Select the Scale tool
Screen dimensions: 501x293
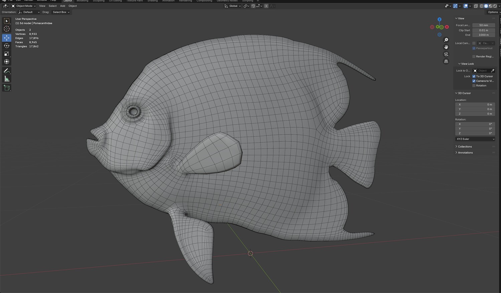tap(7, 54)
